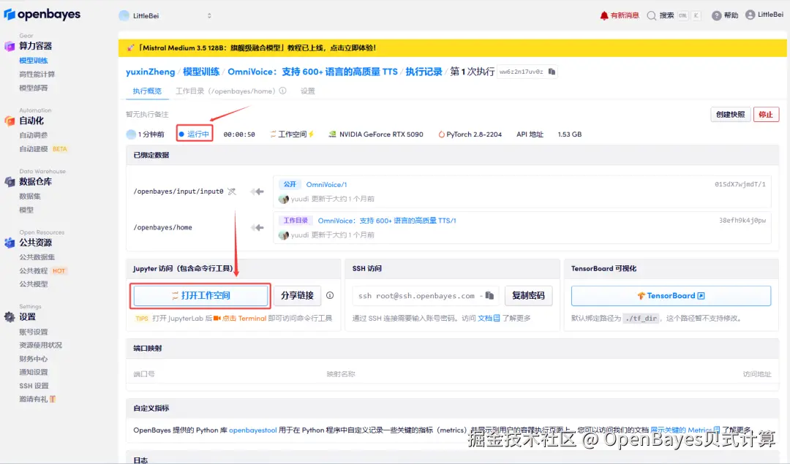
Task: Click the ssh root@ssh.openbayes.com field
Action: pos(426,295)
